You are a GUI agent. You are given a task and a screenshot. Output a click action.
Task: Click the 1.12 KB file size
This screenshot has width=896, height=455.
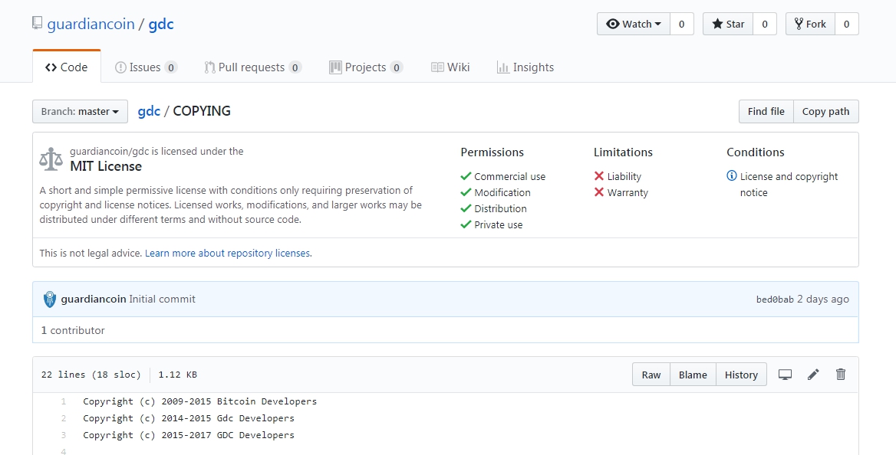[x=178, y=375]
